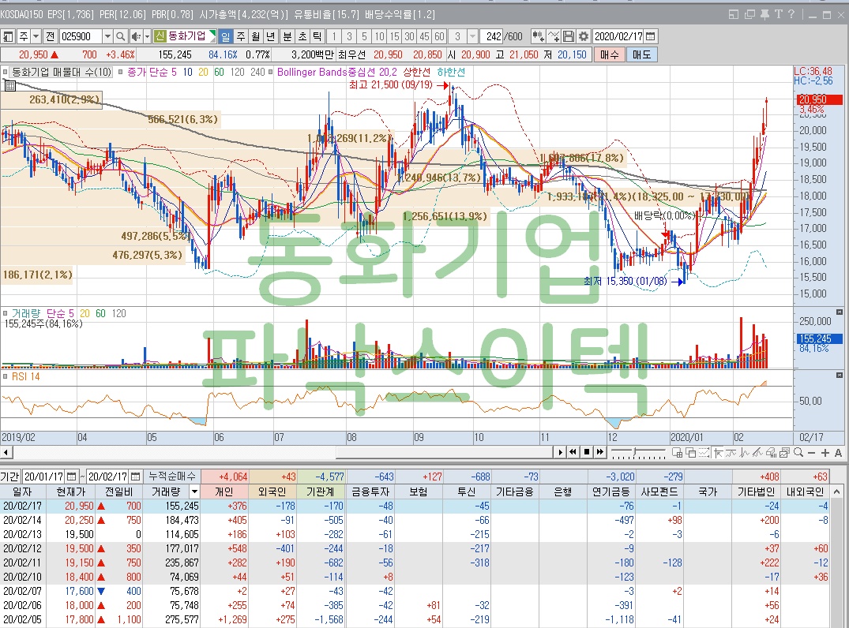The image size is (849, 628).
Task: Click the chart layout icon at toolbar start
Action: (8, 36)
